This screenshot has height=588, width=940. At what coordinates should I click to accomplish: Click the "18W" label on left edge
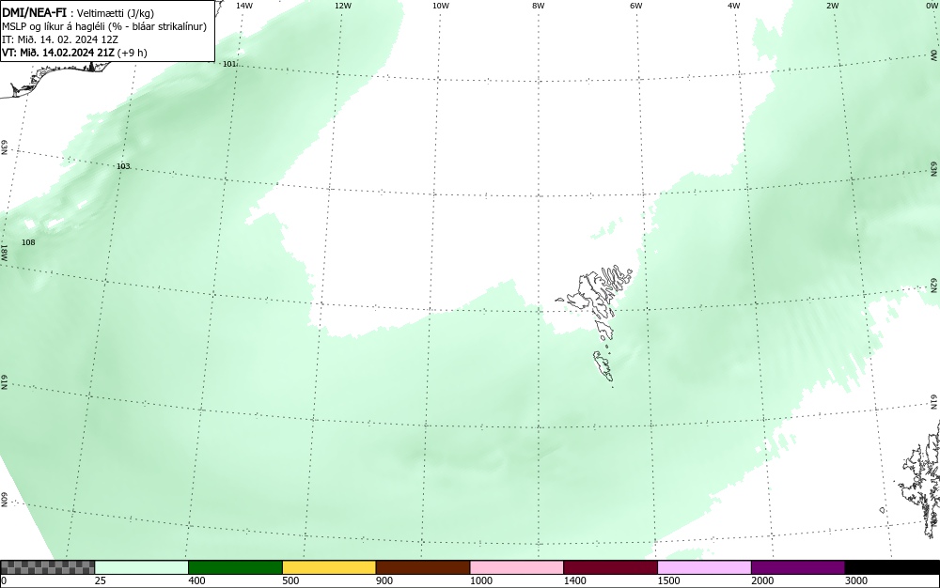coord(4,252)
